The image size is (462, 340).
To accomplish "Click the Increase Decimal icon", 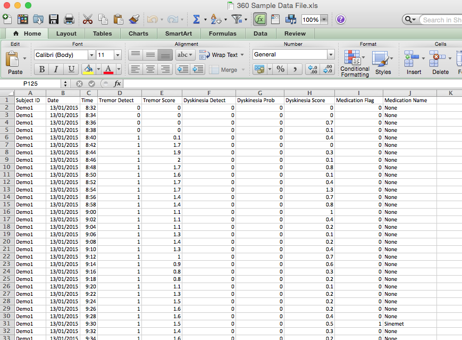I will 313,69.
